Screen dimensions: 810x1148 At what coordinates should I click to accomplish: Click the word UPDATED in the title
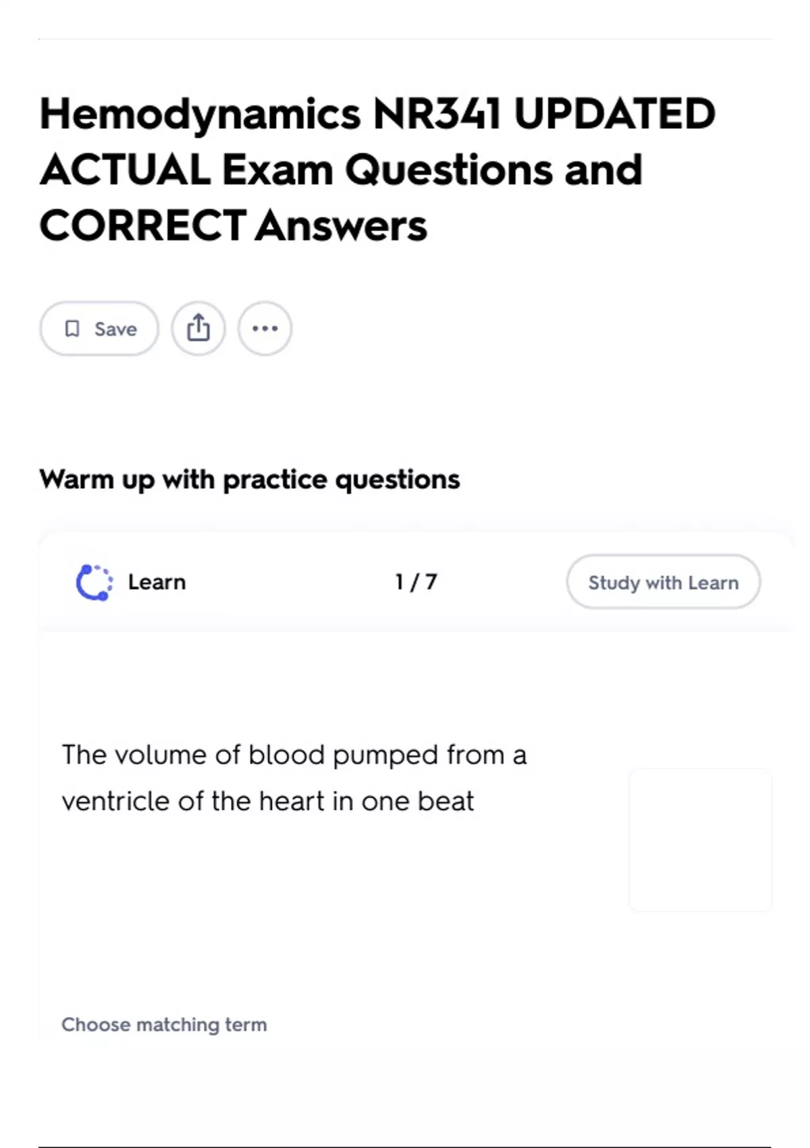(614, 113)
